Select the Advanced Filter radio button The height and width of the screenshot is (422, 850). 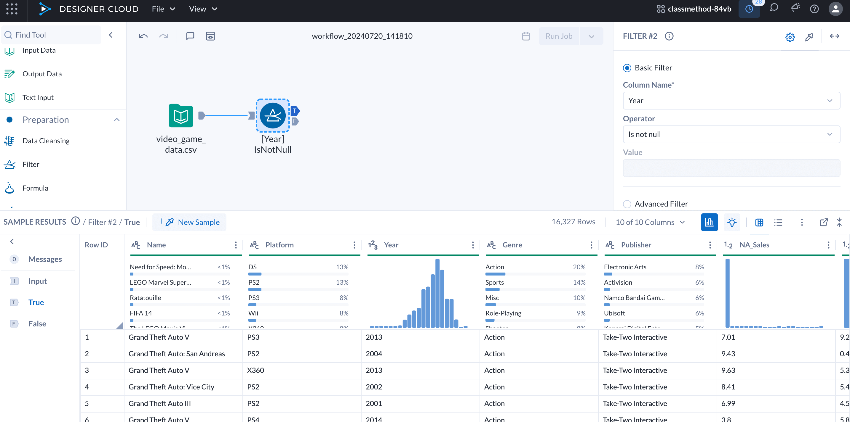point(627,204)
